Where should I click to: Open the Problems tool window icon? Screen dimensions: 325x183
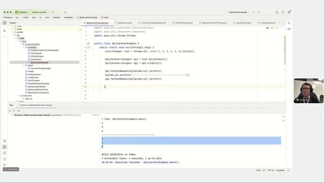[x=5, y=159]
